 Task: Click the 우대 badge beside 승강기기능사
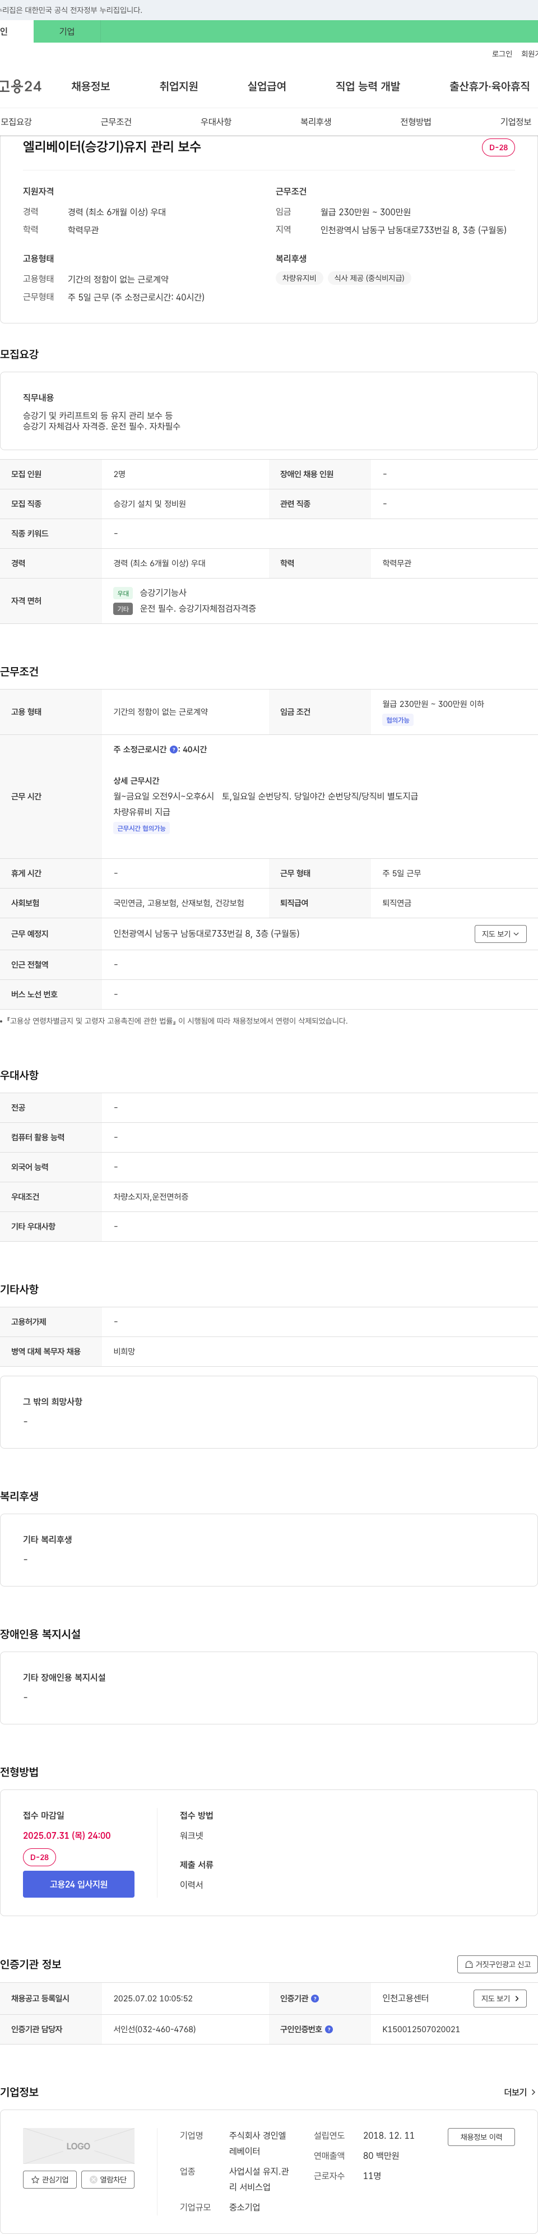[123, 593]
